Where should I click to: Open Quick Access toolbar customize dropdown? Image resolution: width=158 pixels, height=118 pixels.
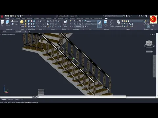30,16
